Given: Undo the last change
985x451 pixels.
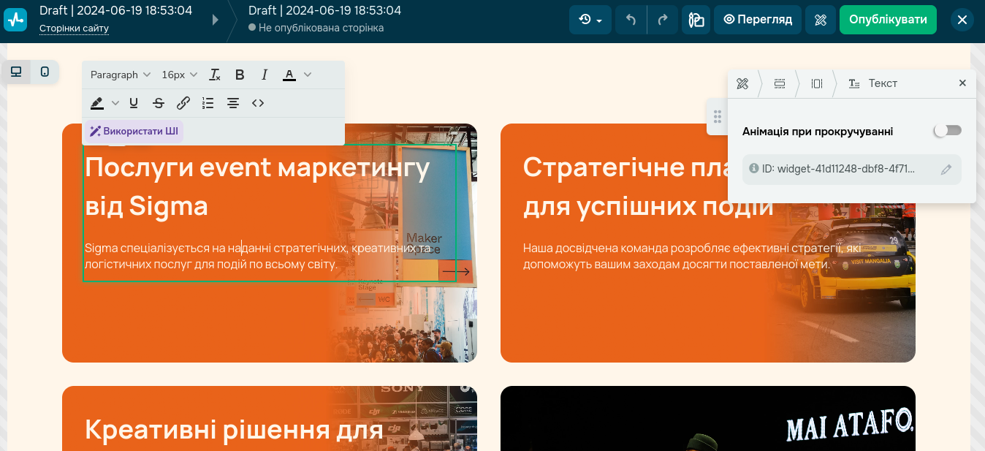Looking at the screenshot, I should 630,20.
